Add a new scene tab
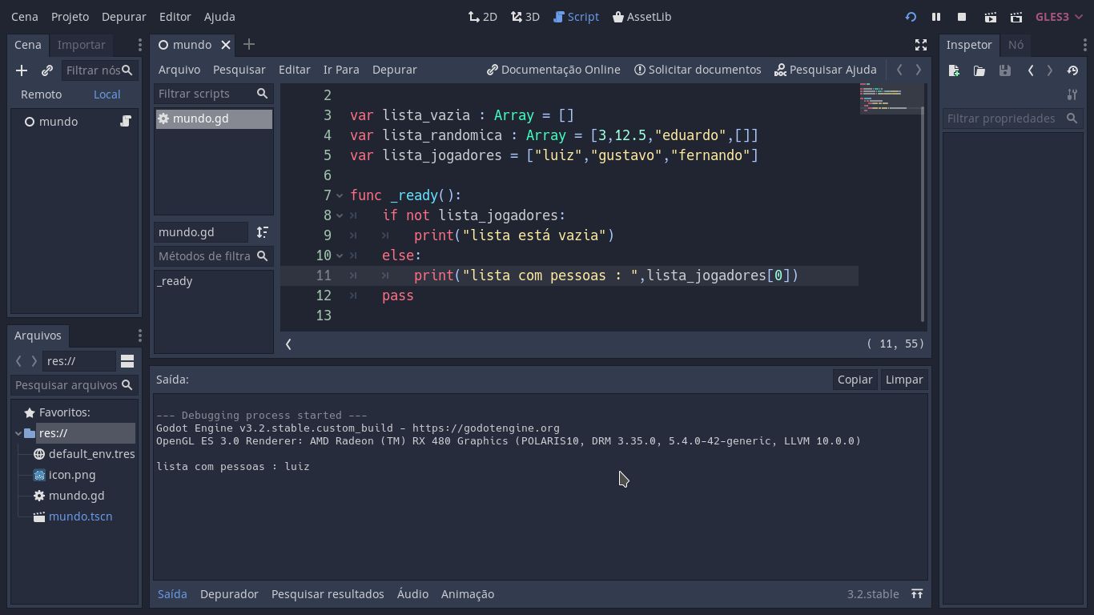This screenshot has height=615, width=1094. pos(248,45)
